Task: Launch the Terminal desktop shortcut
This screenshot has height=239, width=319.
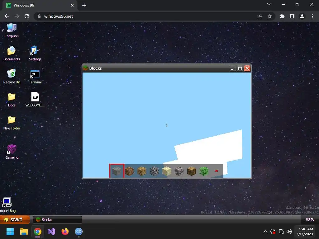Action: coord(35,77)
